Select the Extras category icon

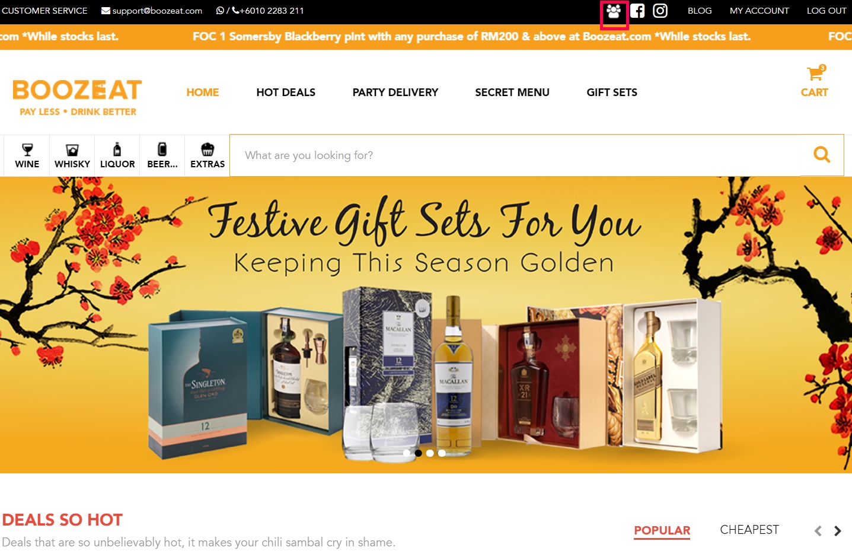pyautogui.click(x=208, y=149)
